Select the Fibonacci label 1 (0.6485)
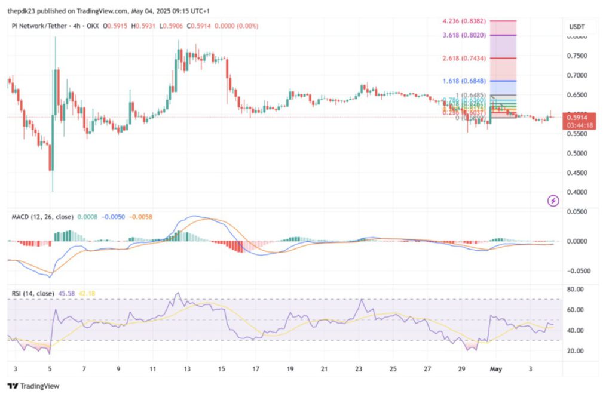This screenshot has height=397, width=612. (471, 95)
